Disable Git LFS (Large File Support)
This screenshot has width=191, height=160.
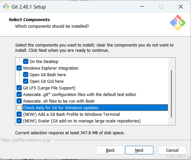19,88
